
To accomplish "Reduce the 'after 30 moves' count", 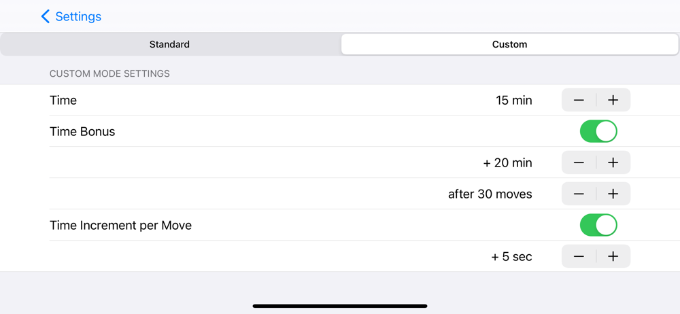I will pos(579,194).
